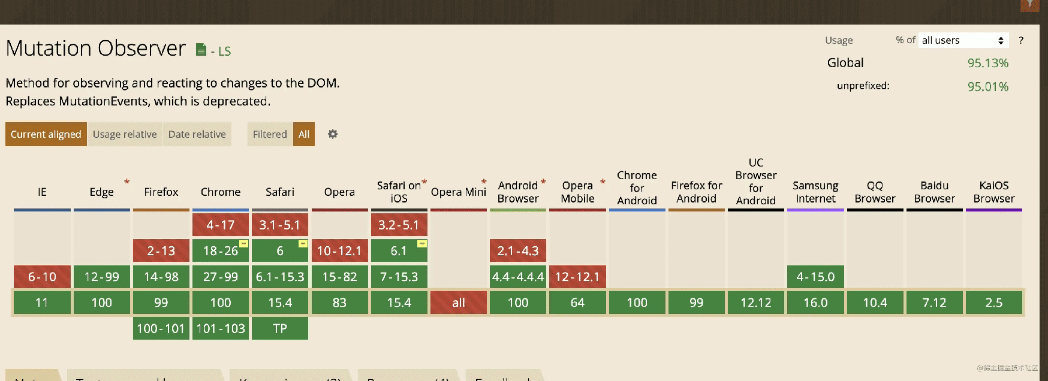Switch to Date relative view
1048x381 pixels.
point(197,134)
